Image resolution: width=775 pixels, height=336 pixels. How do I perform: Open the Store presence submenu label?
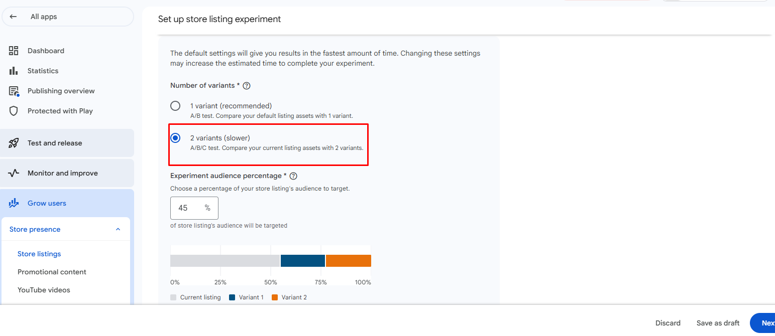[x=35, y=229]
